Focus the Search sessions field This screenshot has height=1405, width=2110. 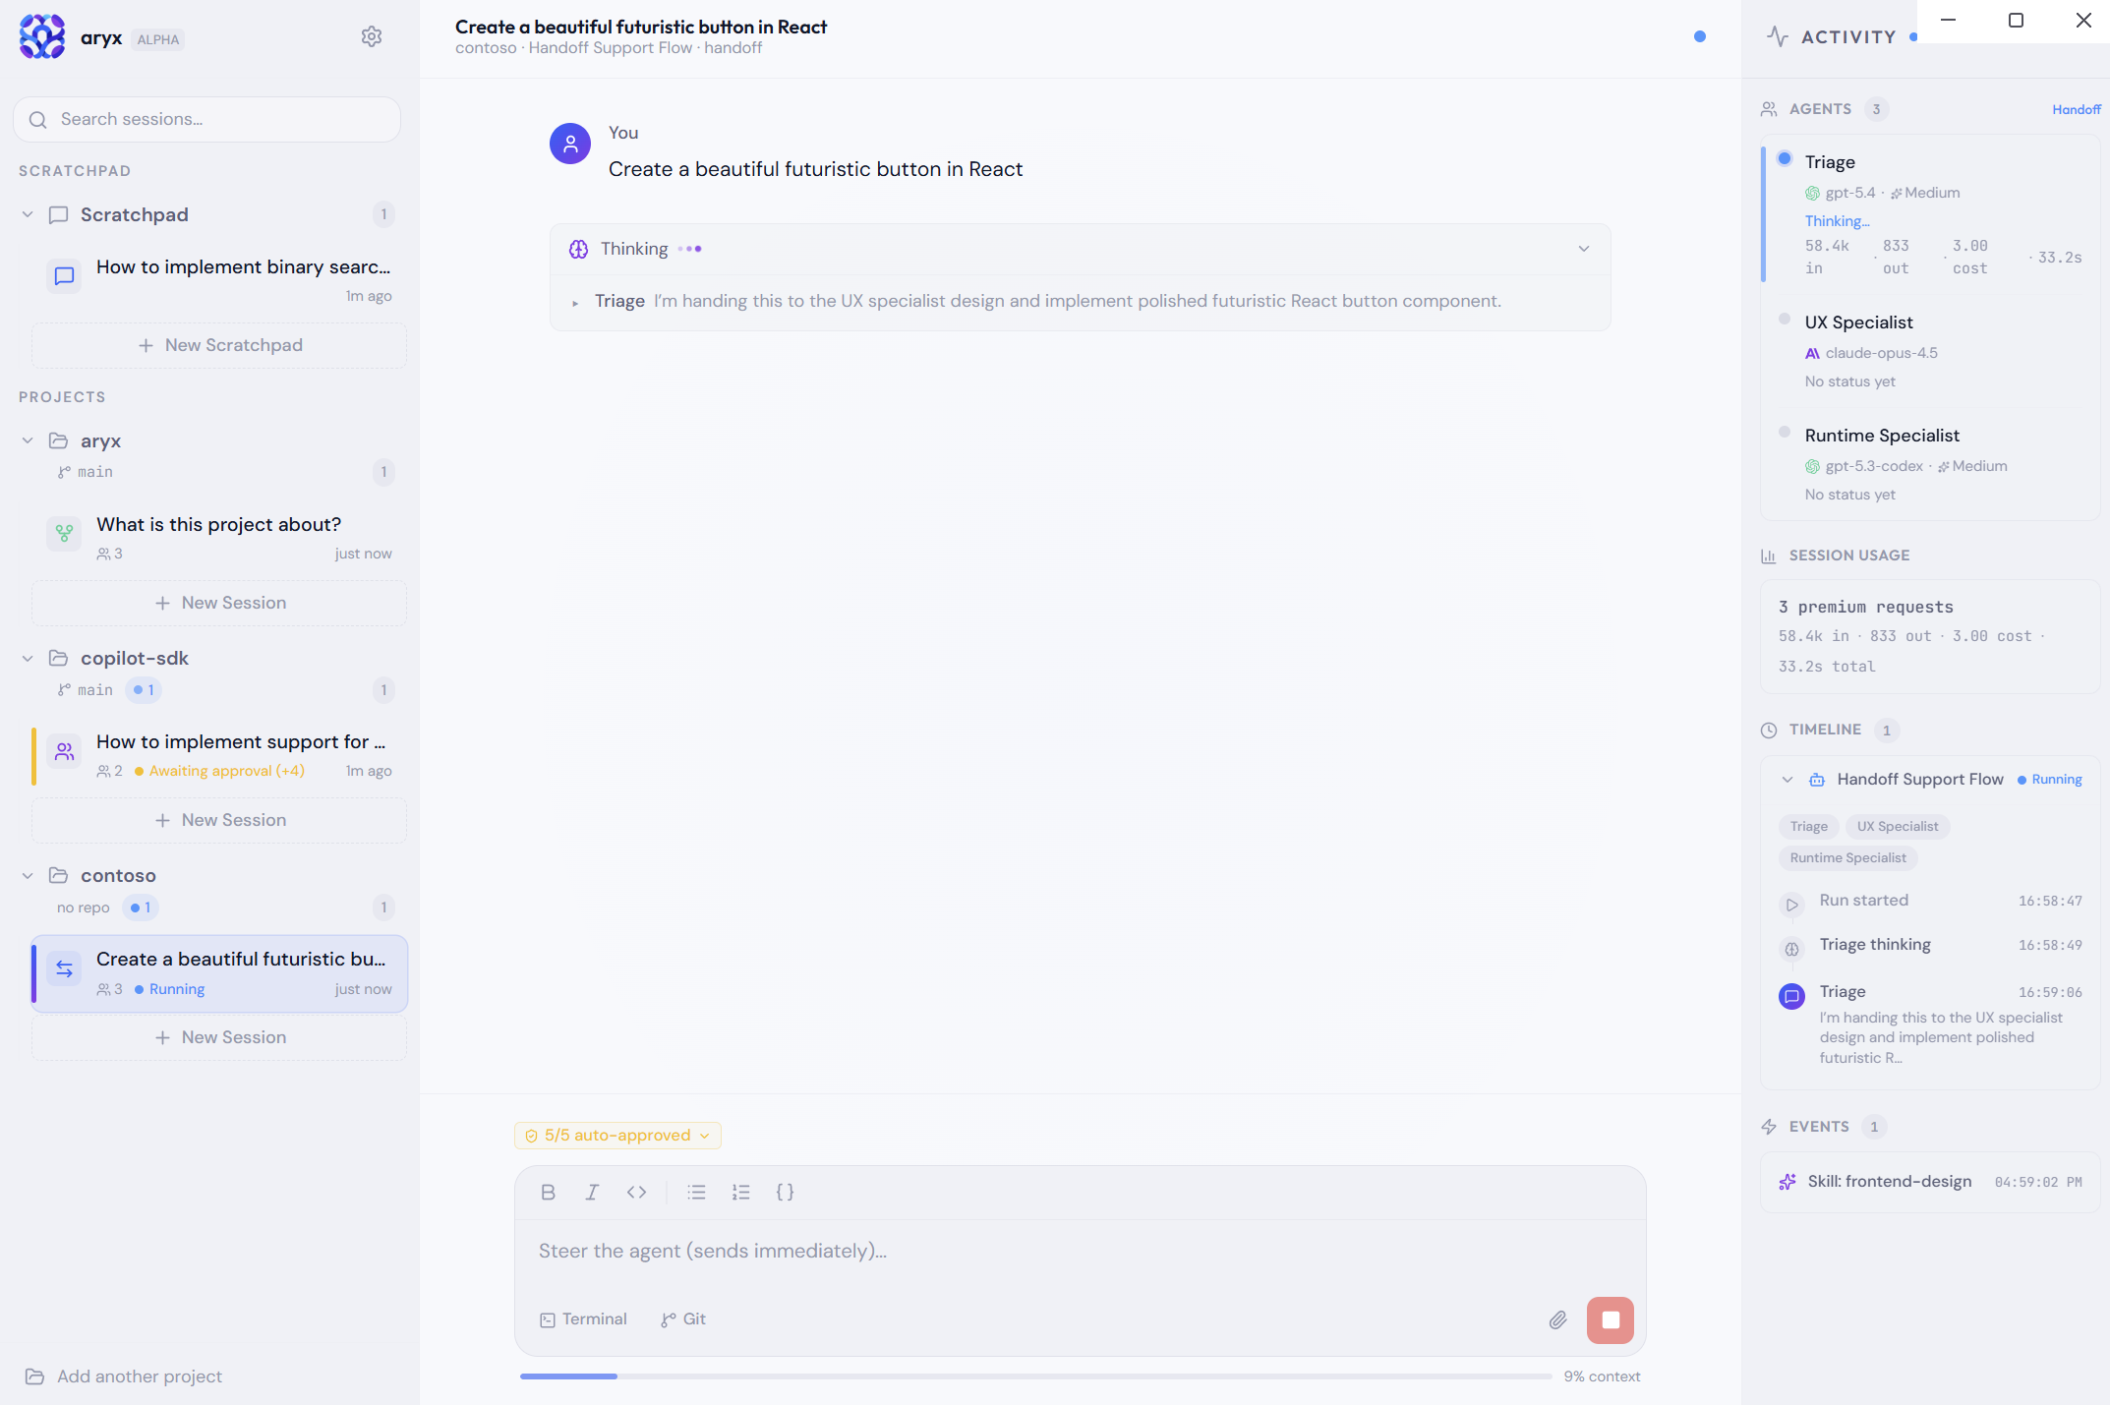[206, 119]
